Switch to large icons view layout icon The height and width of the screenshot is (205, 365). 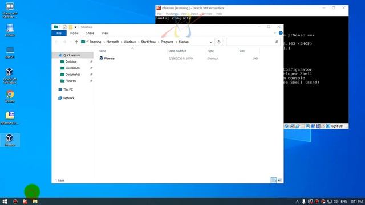[279, 180]
